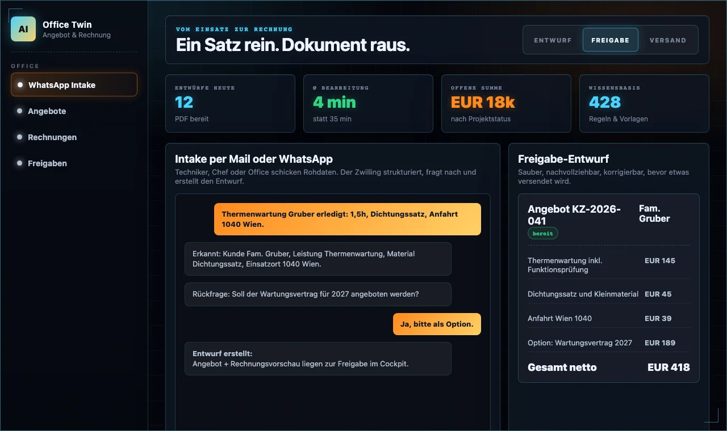Switch to the Entwurf tab

553,40
